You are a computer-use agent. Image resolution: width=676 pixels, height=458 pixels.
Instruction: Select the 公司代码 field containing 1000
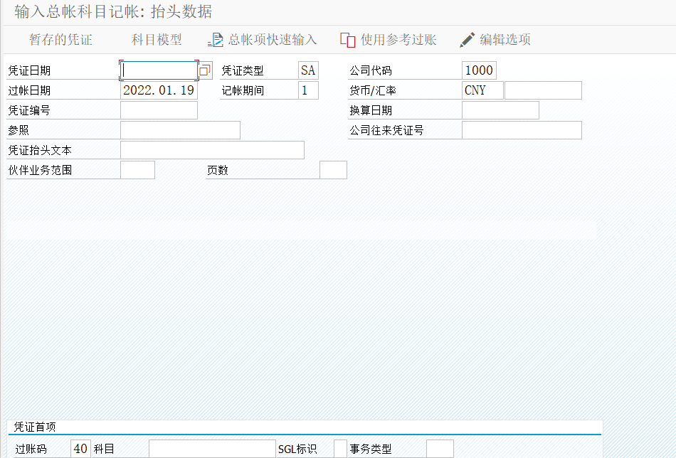[x=479, y=70]
